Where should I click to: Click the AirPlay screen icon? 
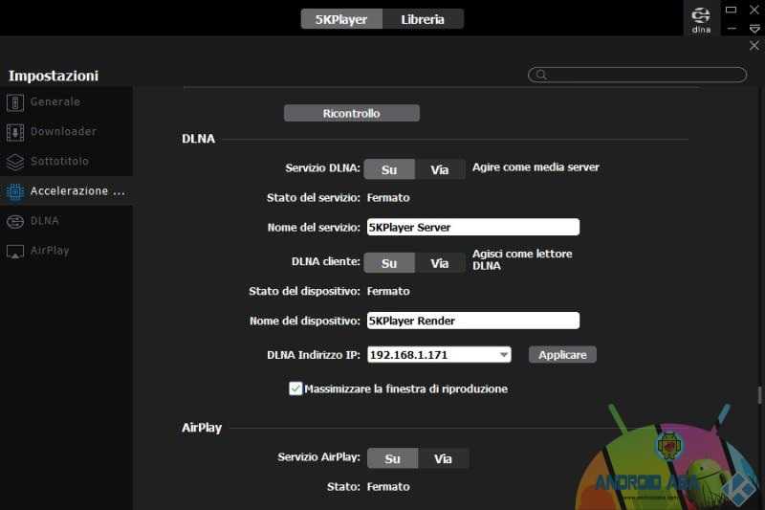coord(15,252)
